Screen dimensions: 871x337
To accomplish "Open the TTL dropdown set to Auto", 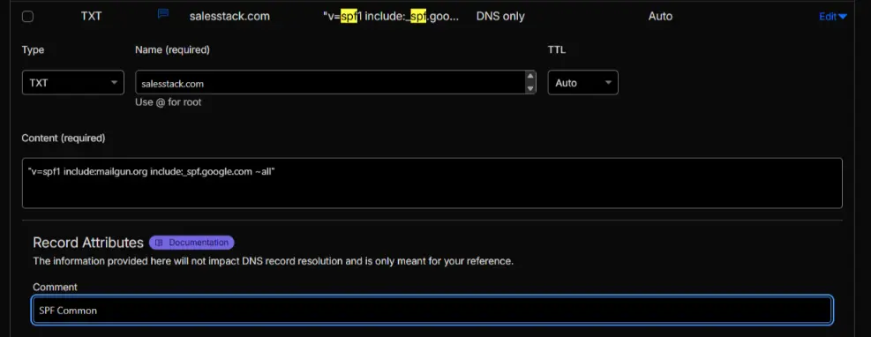I will coord(582,83).
